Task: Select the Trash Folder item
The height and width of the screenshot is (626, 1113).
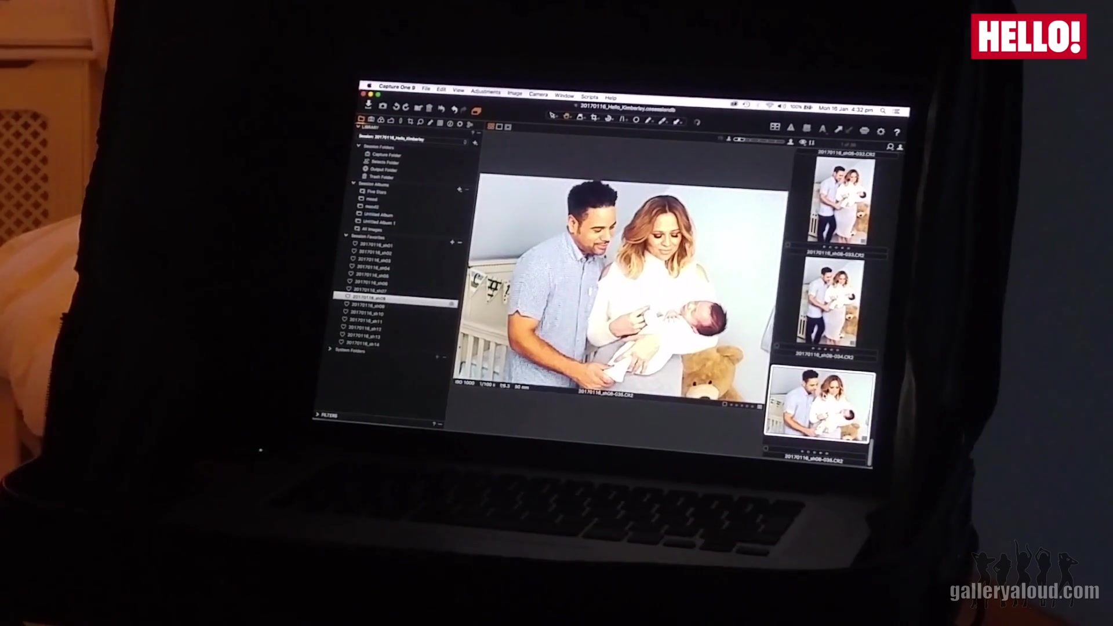Action: click(378, 177)
